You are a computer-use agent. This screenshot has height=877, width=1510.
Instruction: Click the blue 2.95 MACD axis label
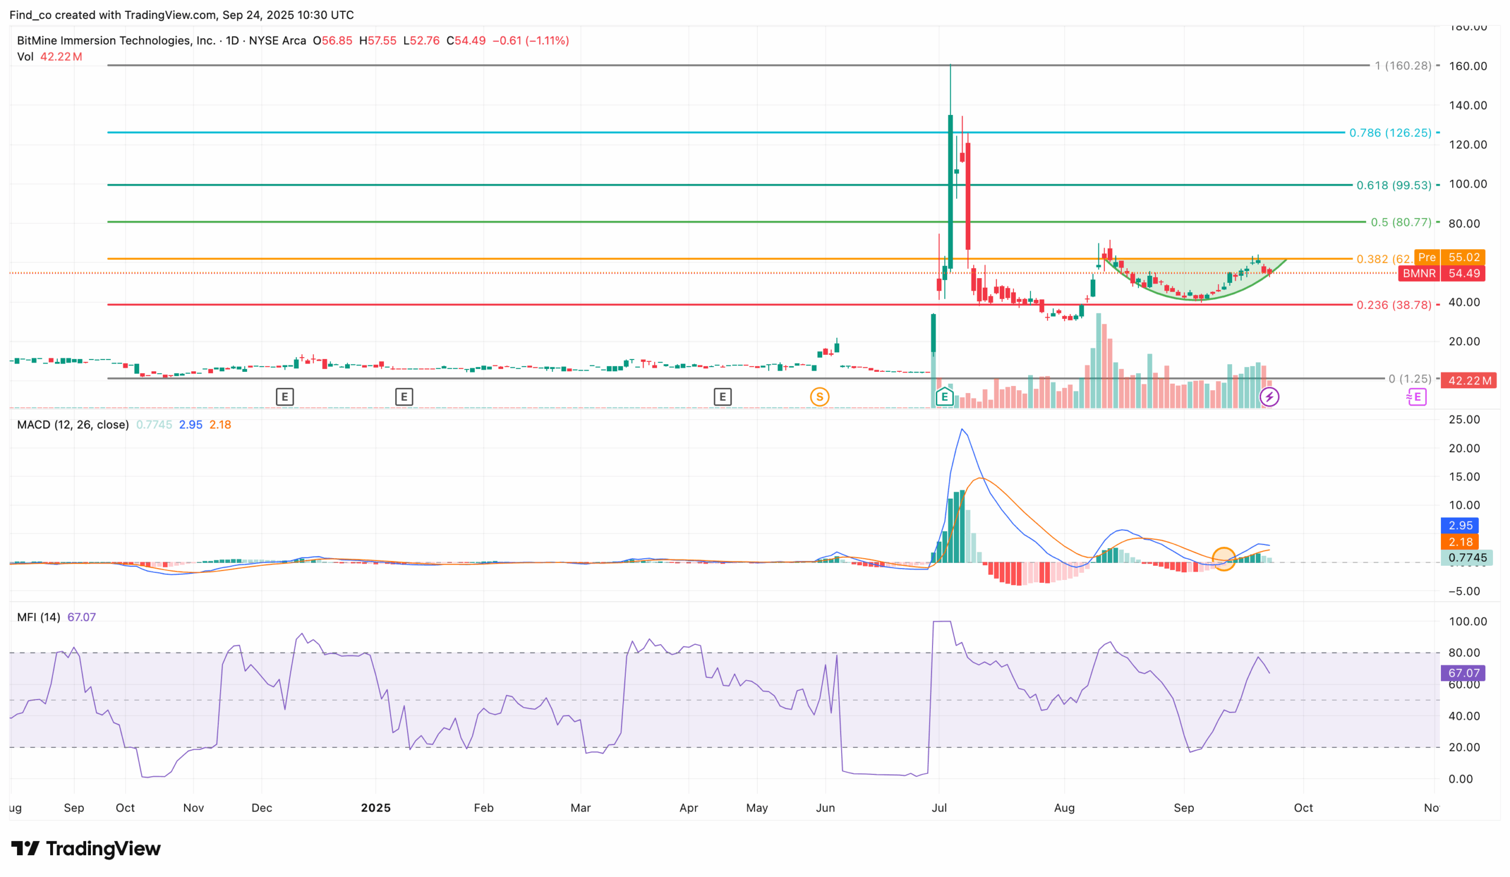pos(1460,525)
